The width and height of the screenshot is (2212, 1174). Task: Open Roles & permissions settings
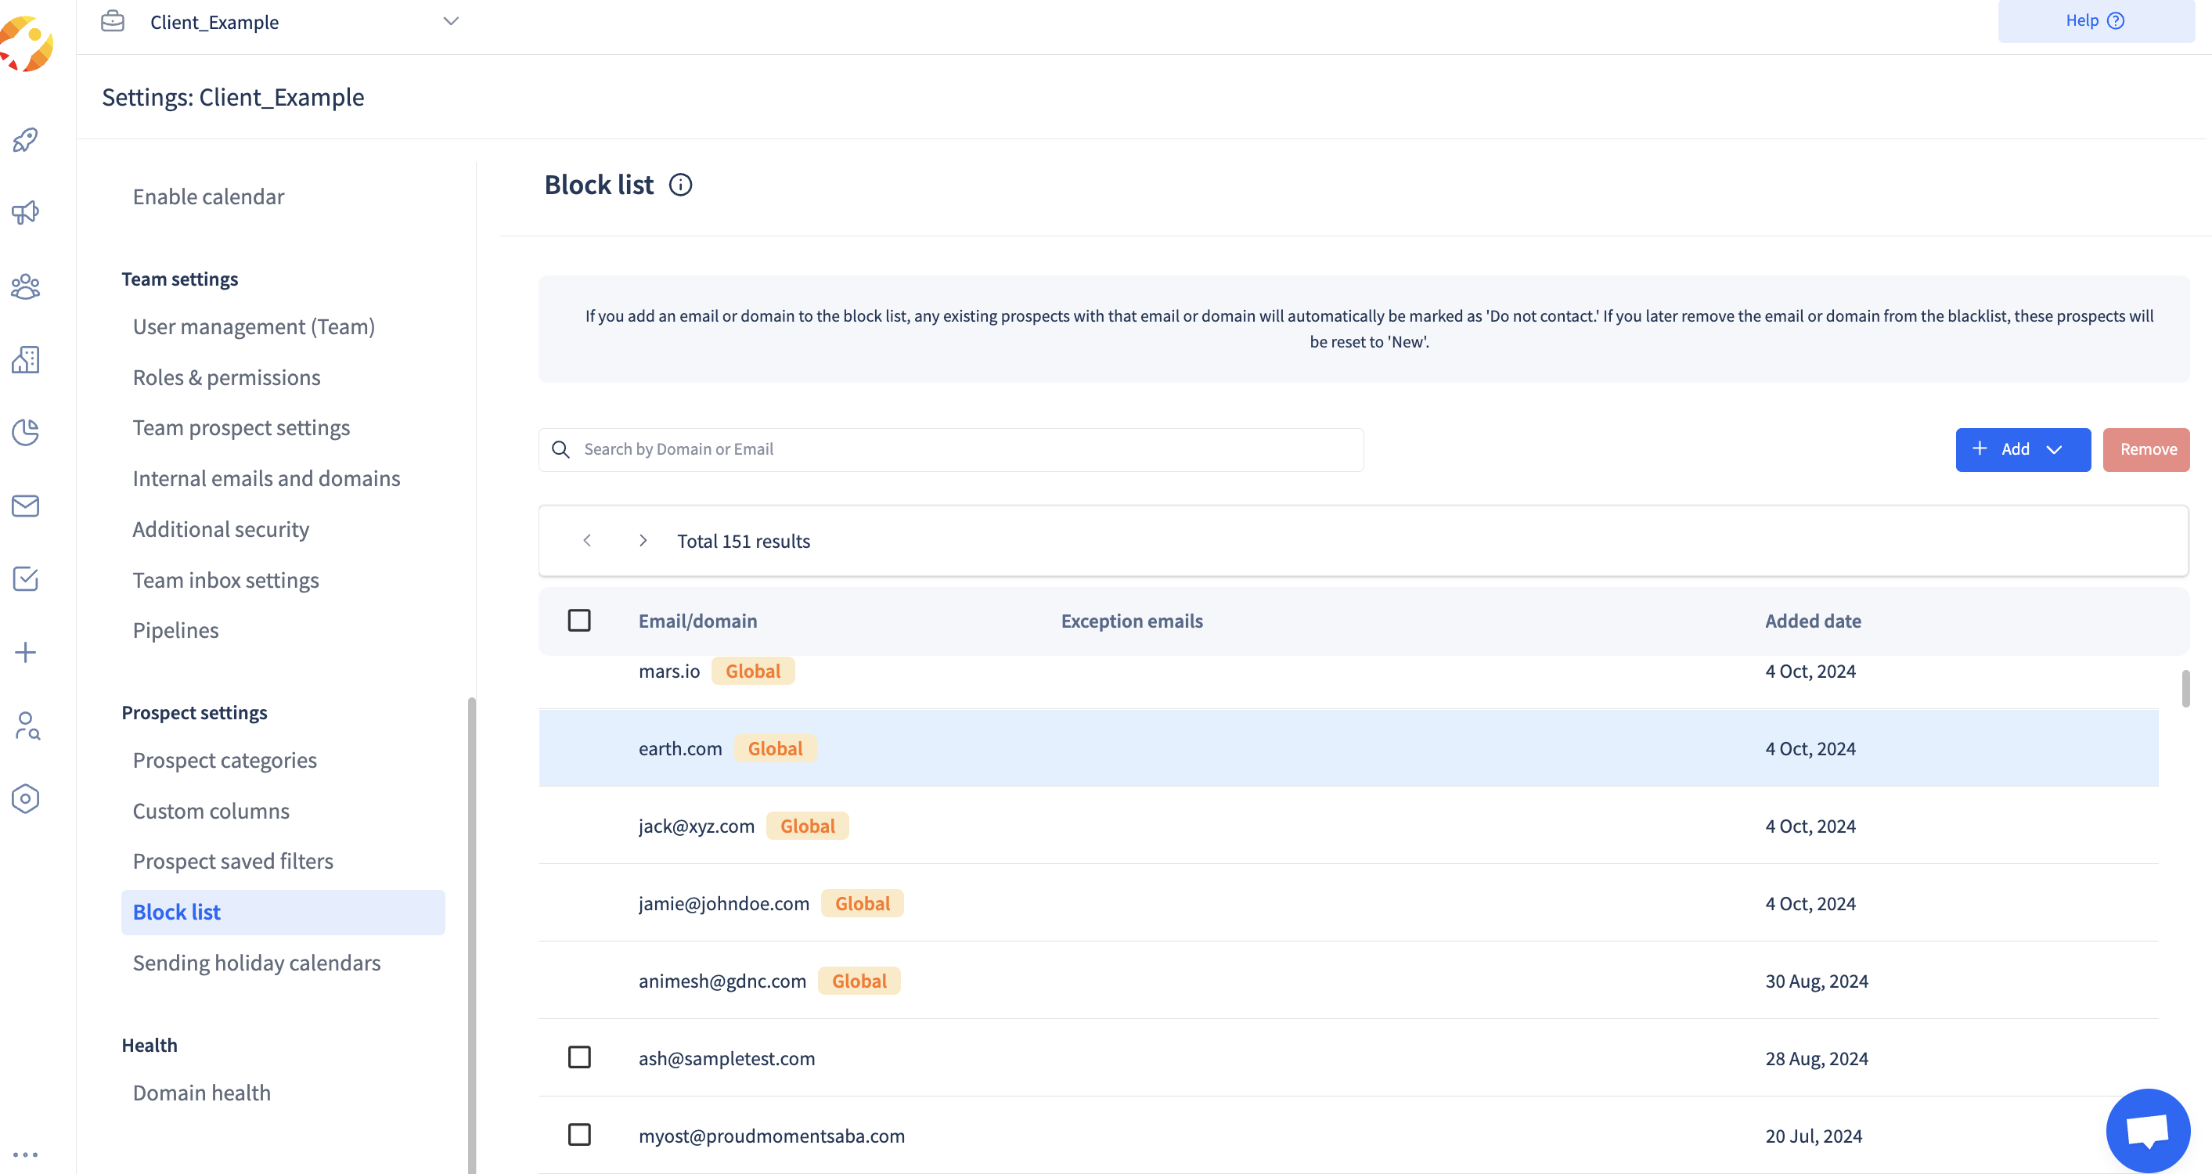[x=226, y=377]
